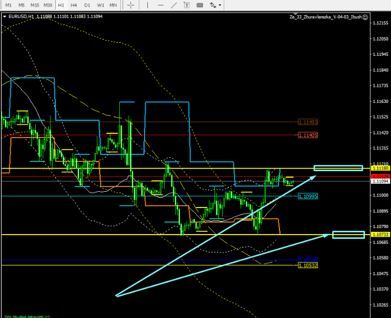Viewport: 391px width, 318px height.
Task: Select the text object tool
Action: 187,5
